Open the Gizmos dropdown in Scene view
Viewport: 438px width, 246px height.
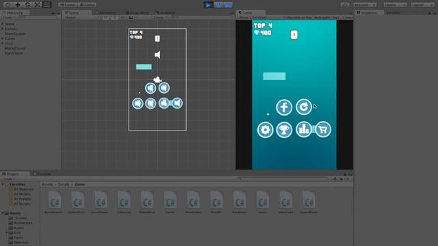(160, 17)
